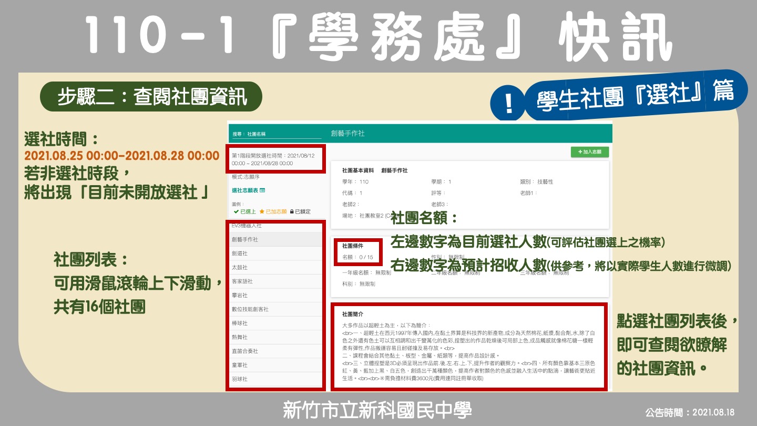Select 攀岩社 in the club list
The width and height of the screenshot is (757, 426).
277,296
